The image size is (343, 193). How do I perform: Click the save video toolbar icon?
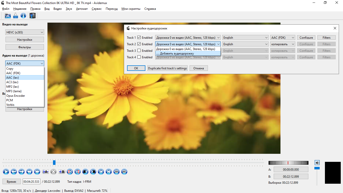point(16,16)
